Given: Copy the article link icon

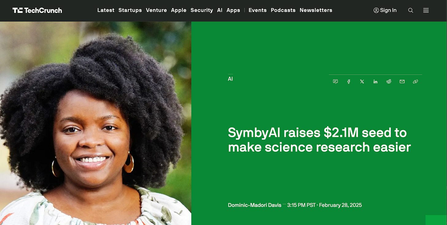Looking at the screenshot, I should coord(415,82).
